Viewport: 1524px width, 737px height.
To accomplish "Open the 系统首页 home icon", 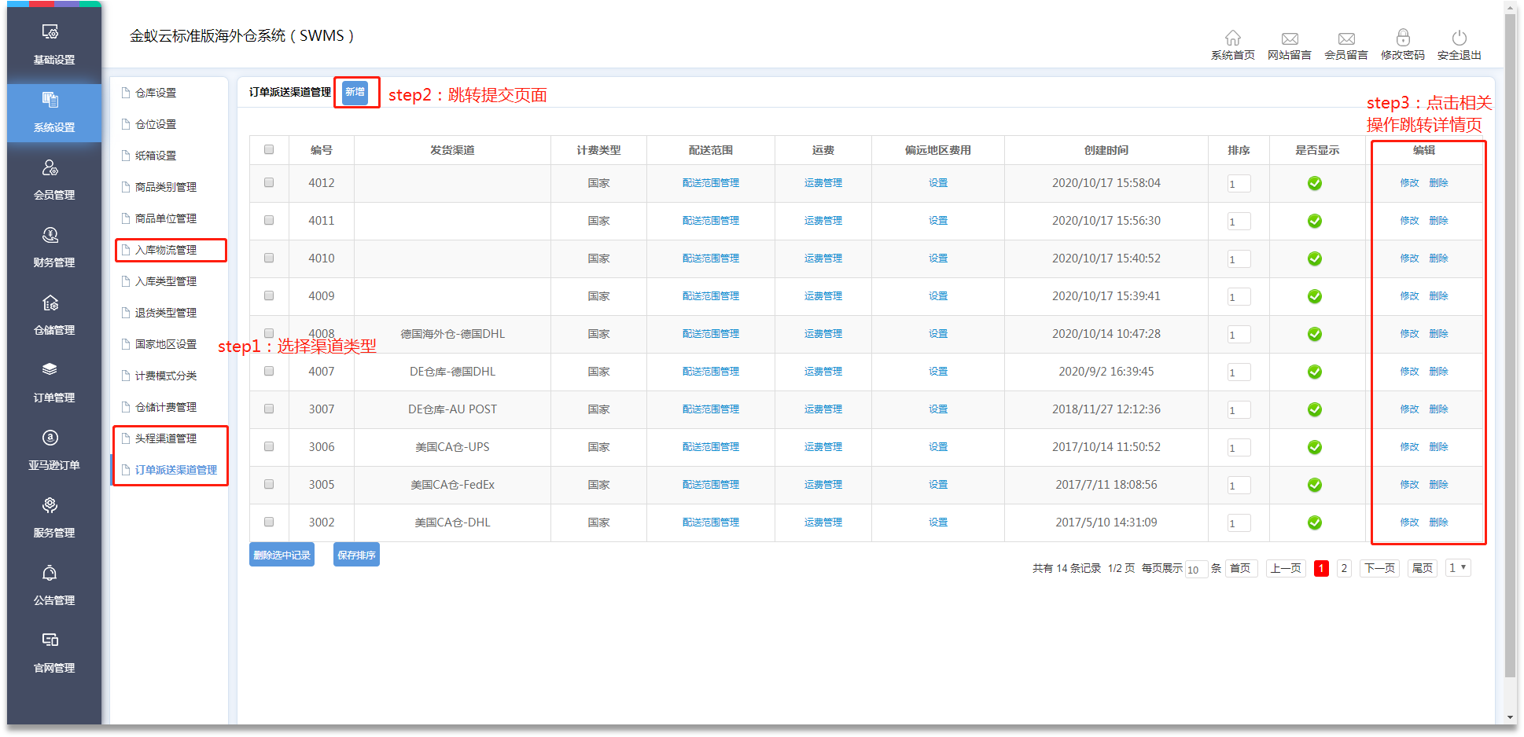I will tap(1232, 38).
